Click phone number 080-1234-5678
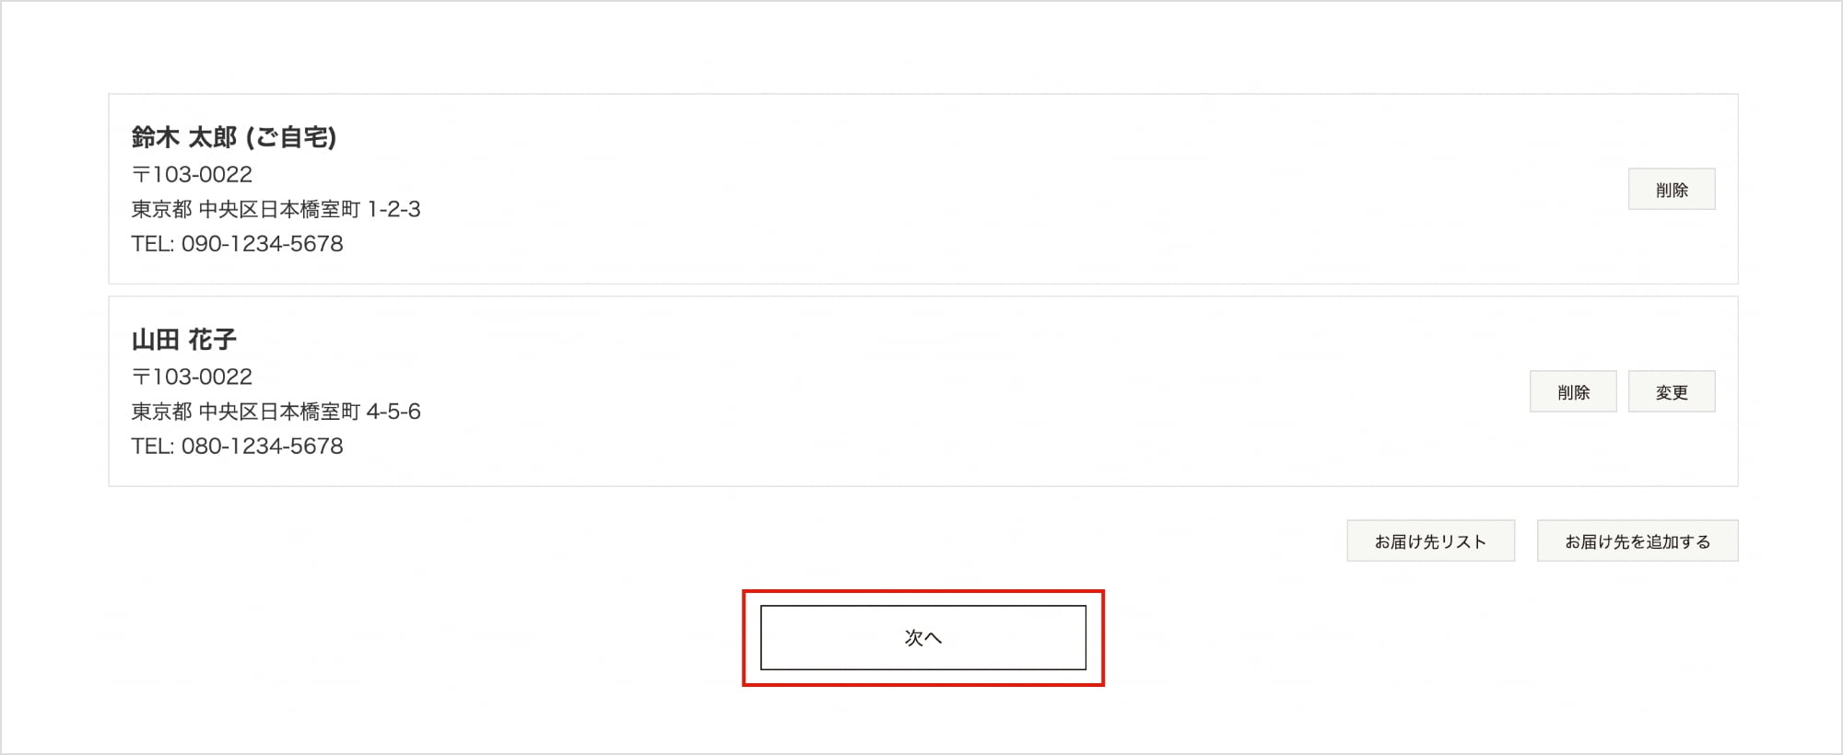Image resolution: width=1843 pixels, height=755 pixels. [262, 447]
